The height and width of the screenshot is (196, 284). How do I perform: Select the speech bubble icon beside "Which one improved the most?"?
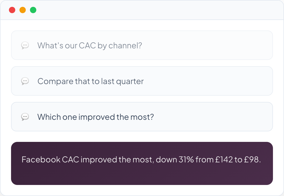tap(25, 117)
